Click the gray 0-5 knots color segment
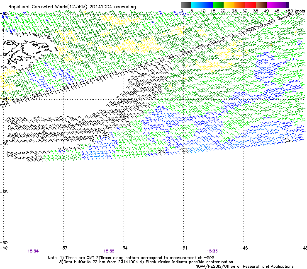This screenshot has width=307, height=269. pos(186,5)
